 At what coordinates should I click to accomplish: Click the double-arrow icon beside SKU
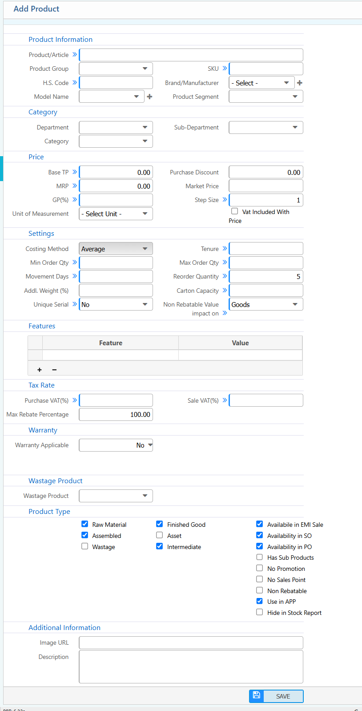coord(225,69)
